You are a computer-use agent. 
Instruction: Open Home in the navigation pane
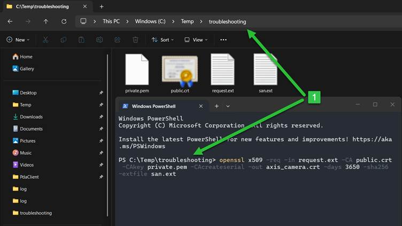(22, 57)
